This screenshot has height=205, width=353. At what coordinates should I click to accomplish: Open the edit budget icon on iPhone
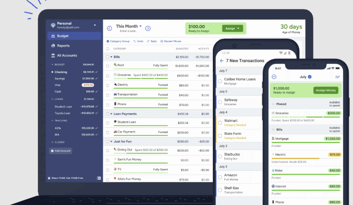pyautogui.click(x=338, y=77)
